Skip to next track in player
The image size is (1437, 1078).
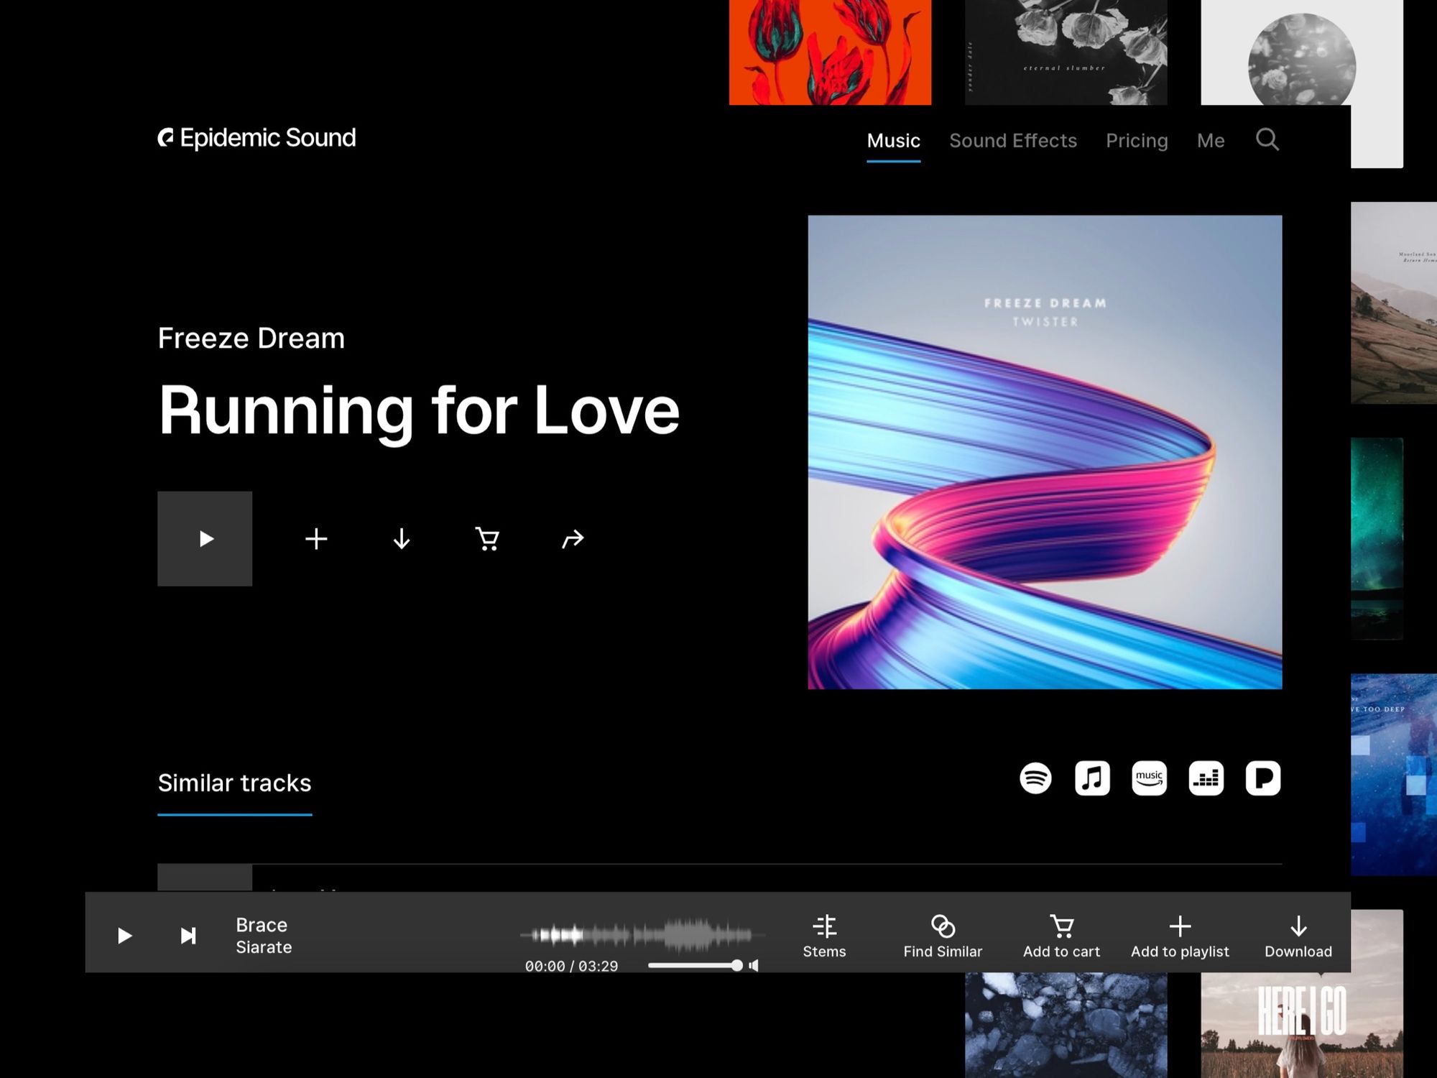[x=185, y=934]
